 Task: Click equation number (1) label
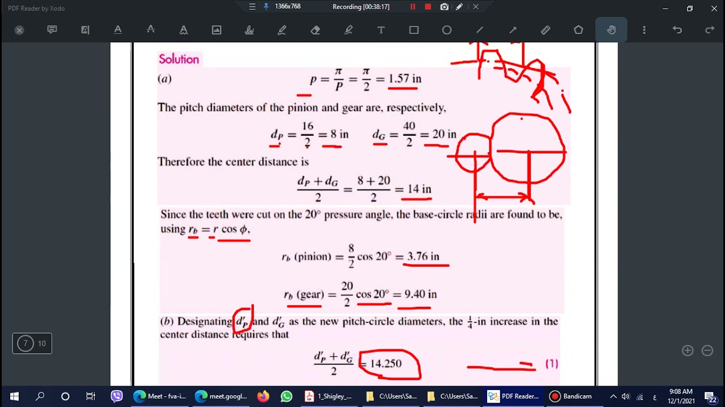coord(552,363)
